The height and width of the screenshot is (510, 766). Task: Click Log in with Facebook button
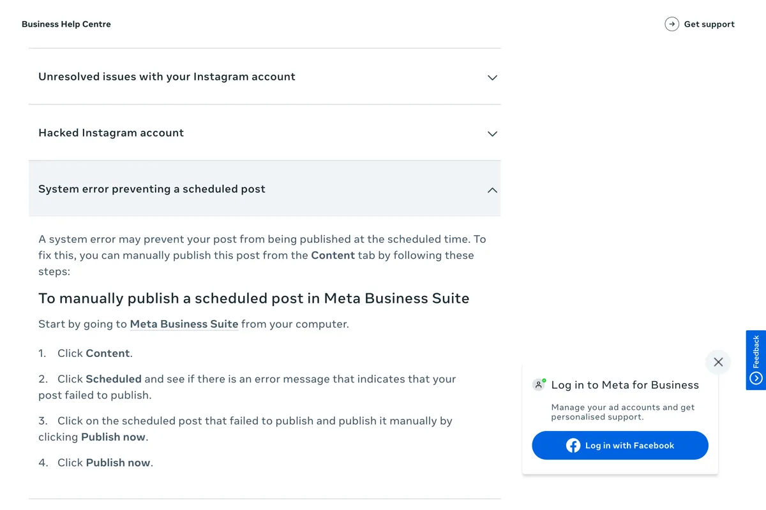click(620, 446)
